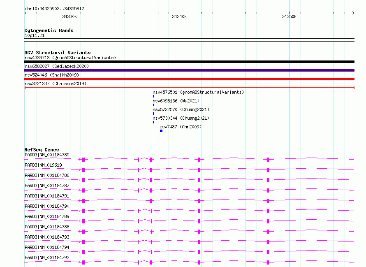The width and height of the screenshot is (366, 267).
Task: Open variant nsv6098136 Wu2021 label
Action: [176, 101]
